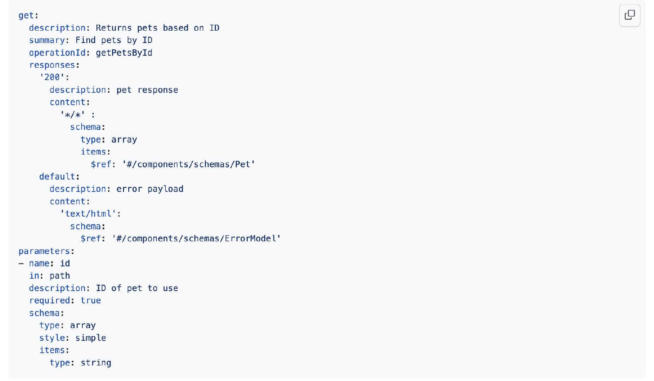Screen dimensions: 654x381
Task: Click the 'style: simple' value
Action: (x=90, y=338)
